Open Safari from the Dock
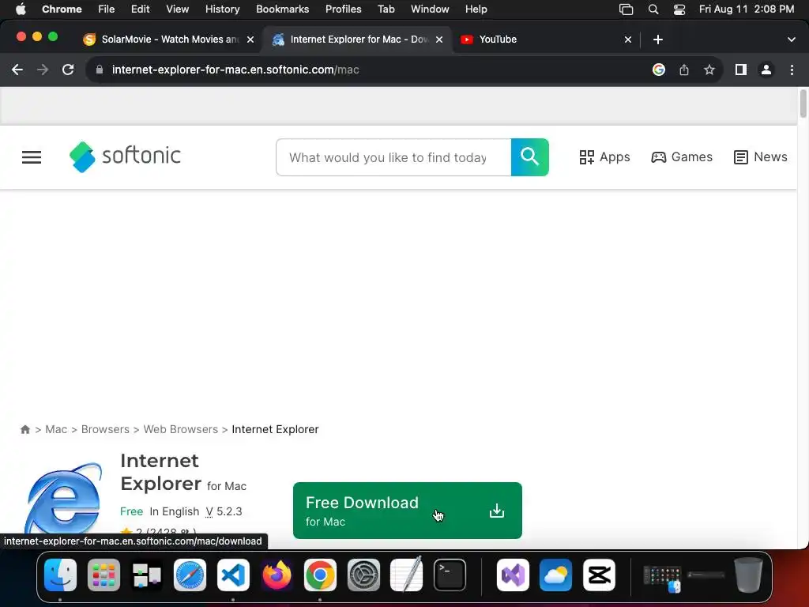 point(190,575)
